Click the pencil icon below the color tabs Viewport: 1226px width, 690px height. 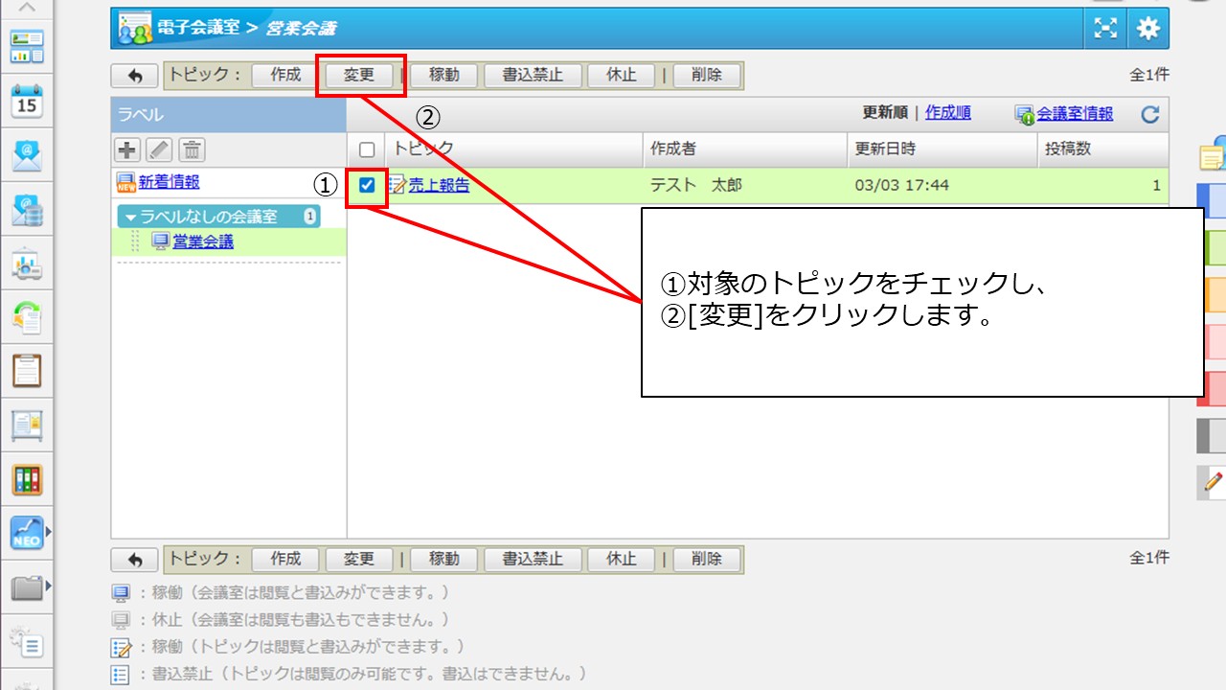click(1214, 482)
